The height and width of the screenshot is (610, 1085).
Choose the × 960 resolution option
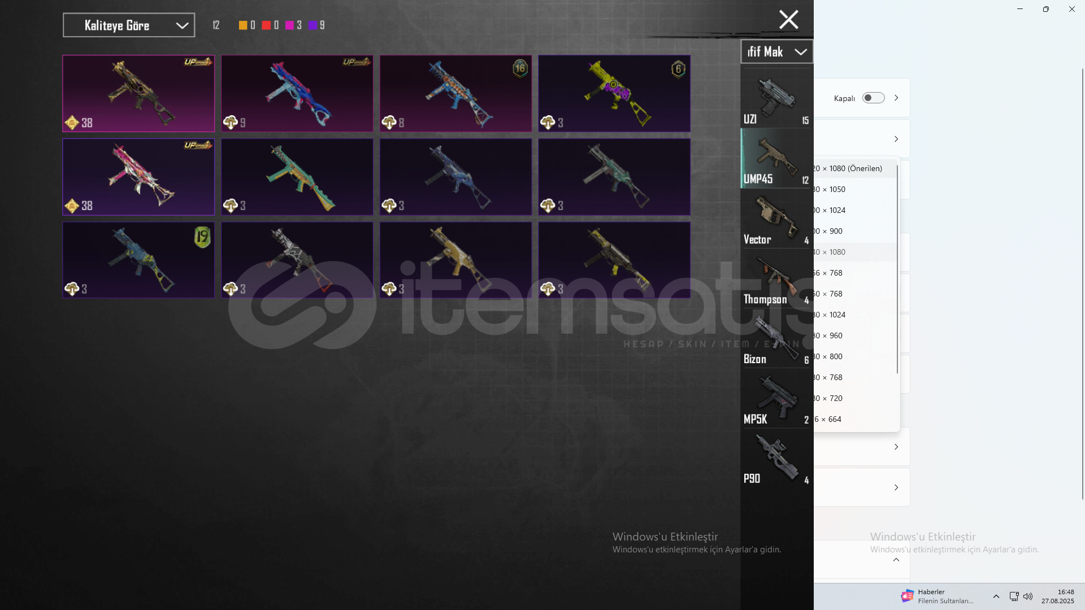click(x=855, y=335)
